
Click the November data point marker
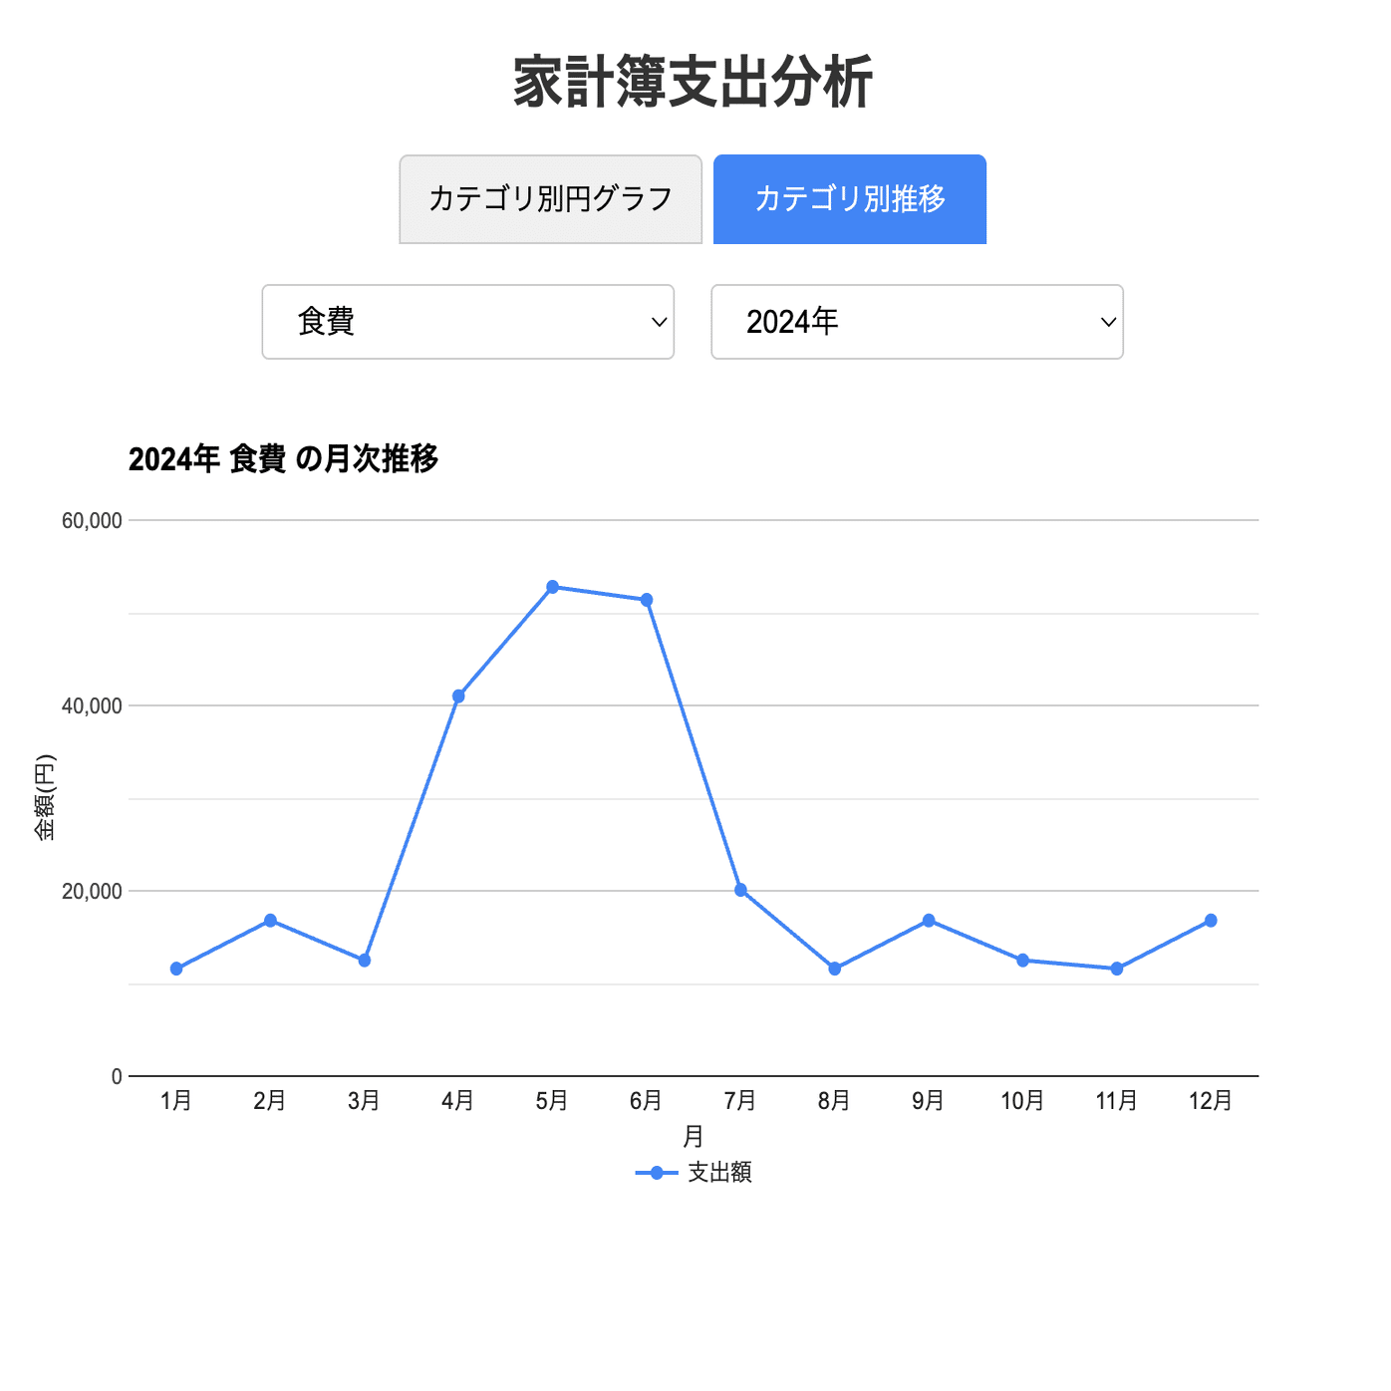tap(1116, 968)
